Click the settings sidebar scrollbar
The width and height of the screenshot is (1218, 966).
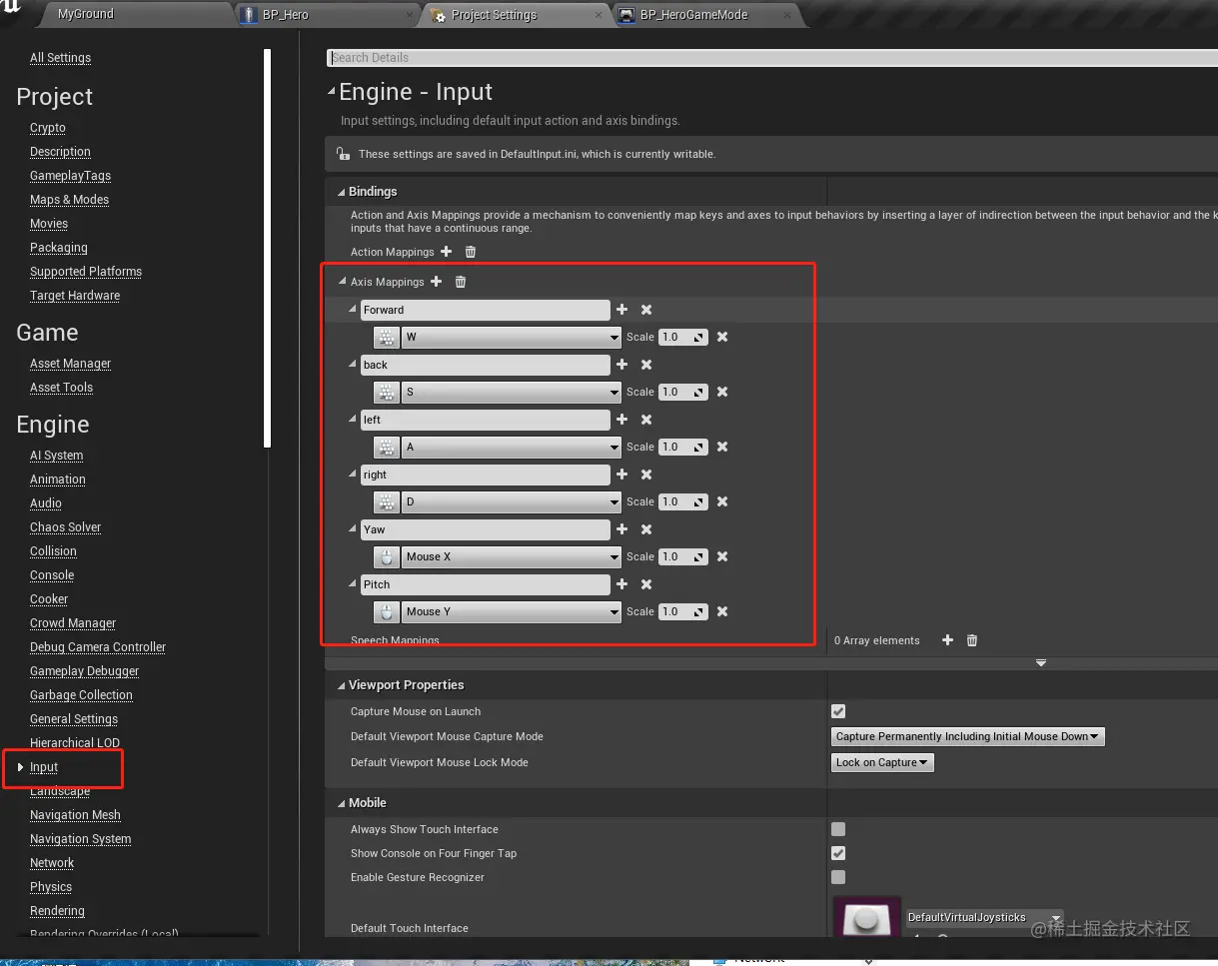(x=267, y=247)
